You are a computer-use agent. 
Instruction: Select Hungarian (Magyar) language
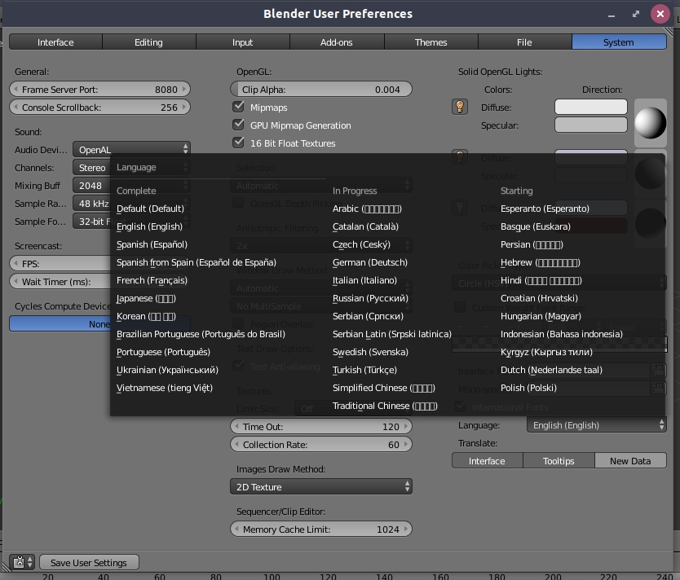(541, 316)
